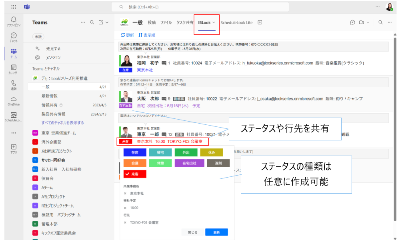Switch to the タスク共有 tab
The width and height of the screenshot is (400, 240).
coord(185,22)
